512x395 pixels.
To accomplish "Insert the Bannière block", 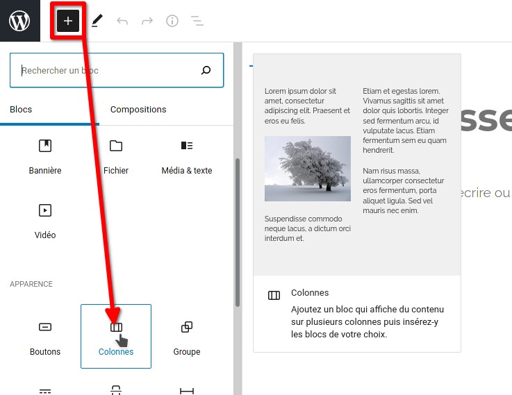I will [45, 156].
